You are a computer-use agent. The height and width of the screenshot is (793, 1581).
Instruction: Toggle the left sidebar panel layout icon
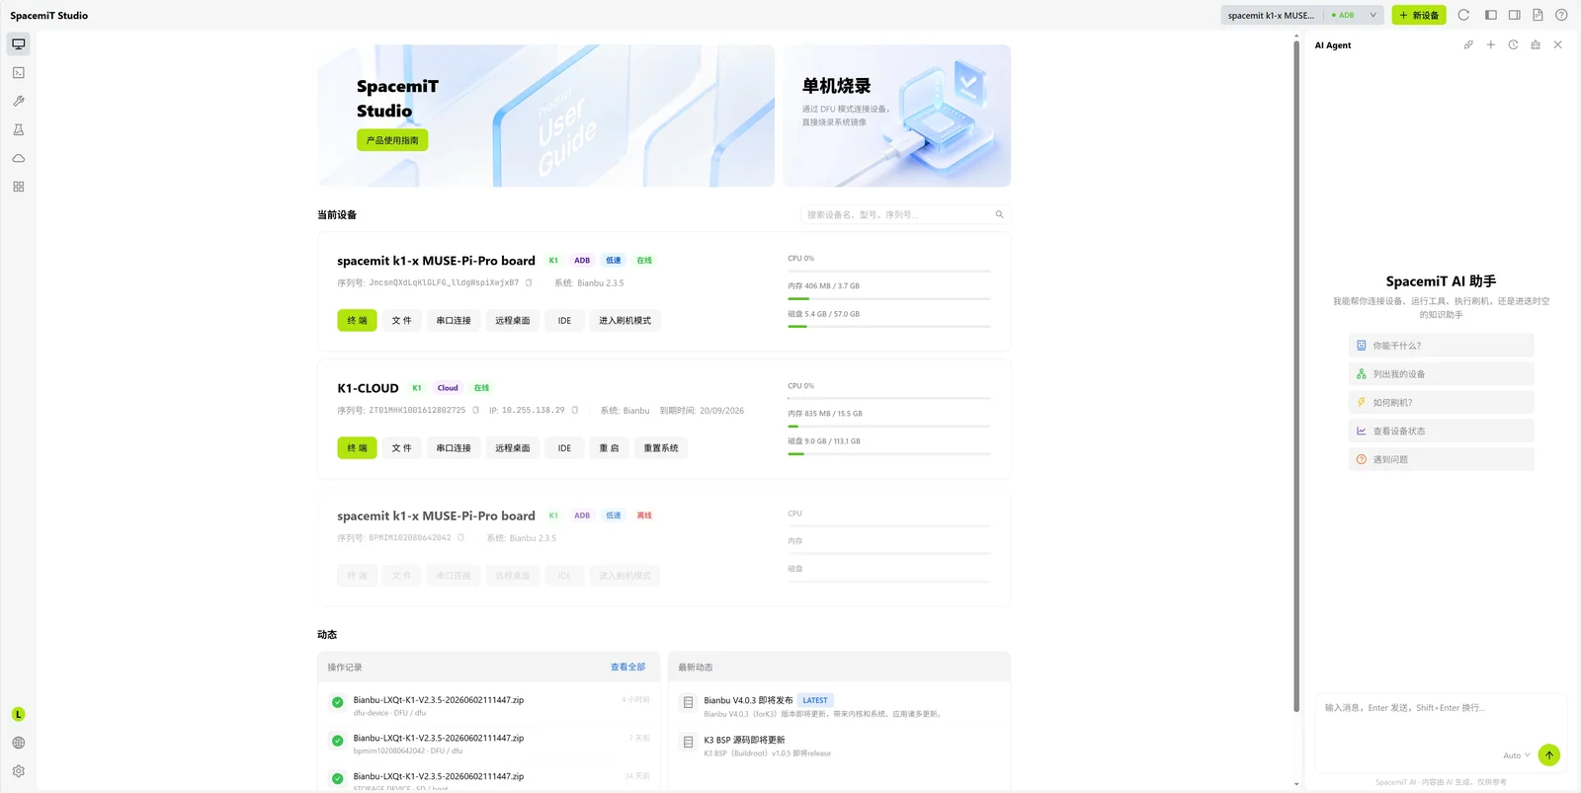pyautogui.click(x=1490, y=15)
